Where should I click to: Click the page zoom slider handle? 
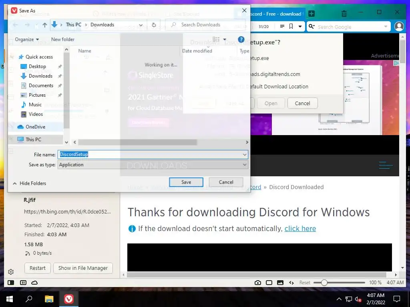(x=324, y=283)
